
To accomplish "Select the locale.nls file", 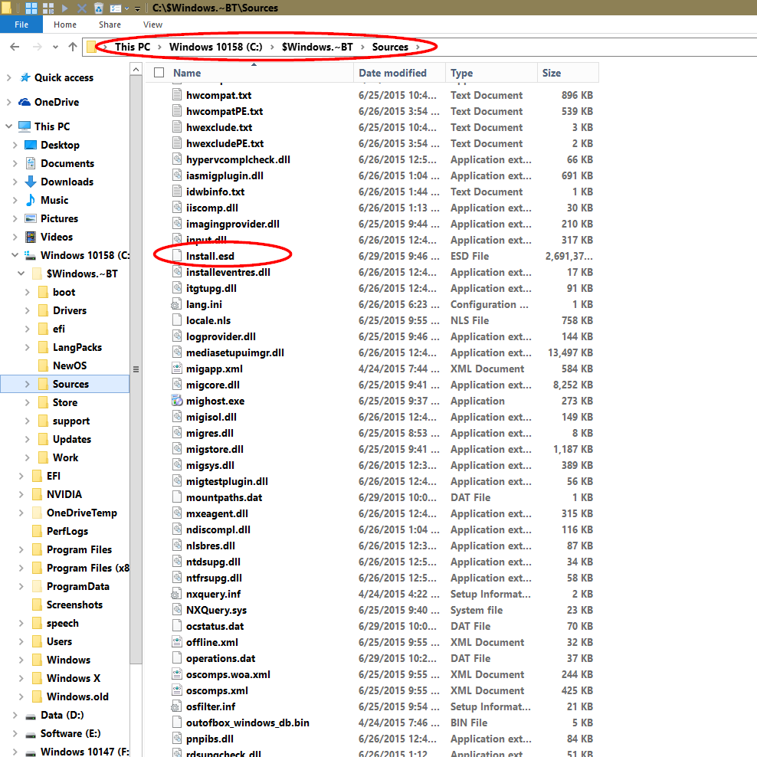I will (x=208, y=320).
